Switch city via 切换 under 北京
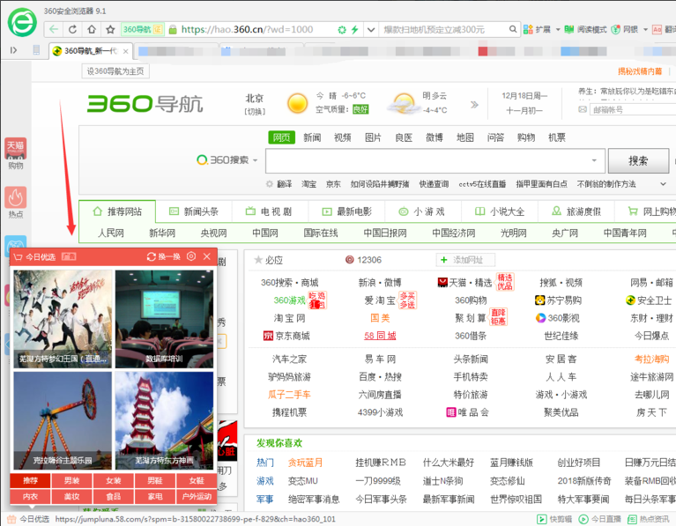676x526 pixels. tap(255, 112)
